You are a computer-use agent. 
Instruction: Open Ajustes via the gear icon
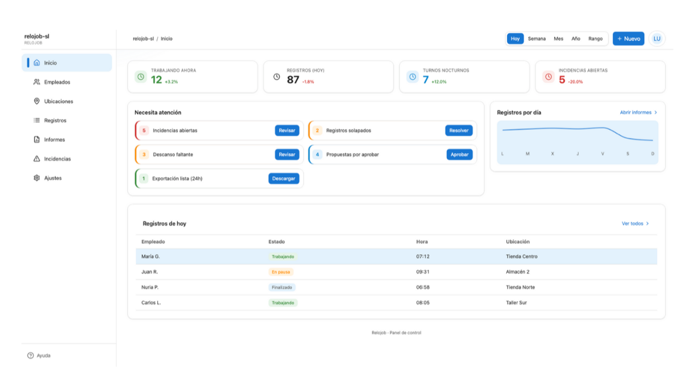[x=37, y=178]
